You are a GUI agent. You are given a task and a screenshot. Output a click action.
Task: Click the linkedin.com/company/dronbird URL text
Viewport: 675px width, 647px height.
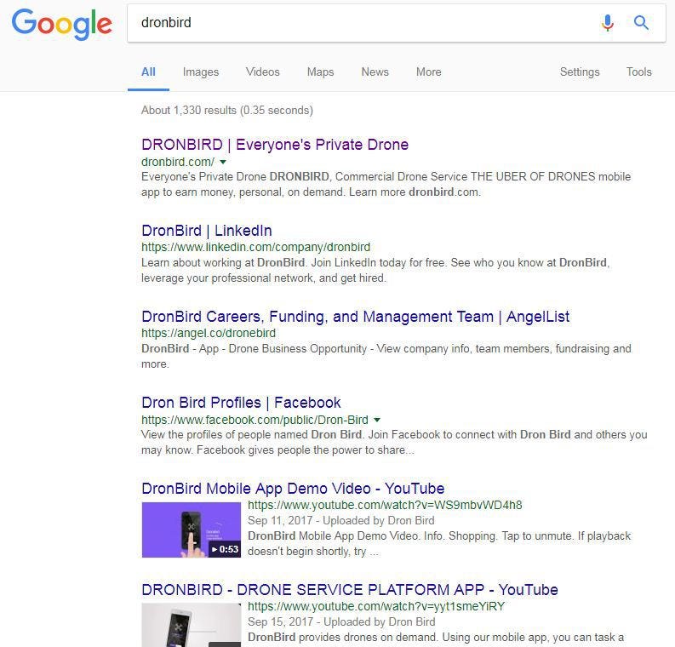255,247
